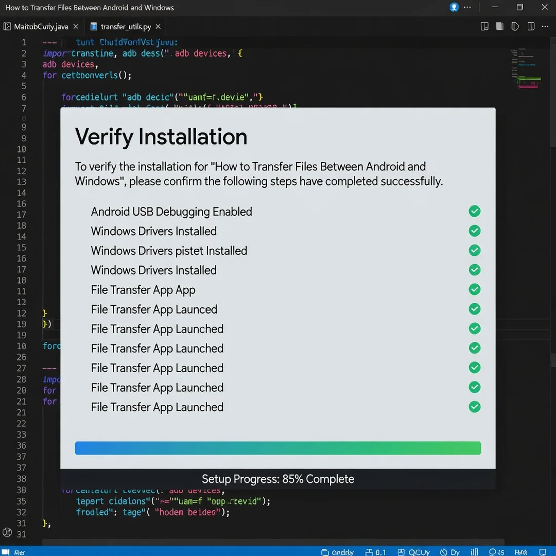Click the check icon for File Transfer App App
556x556 pixels.
click(475, 289)
